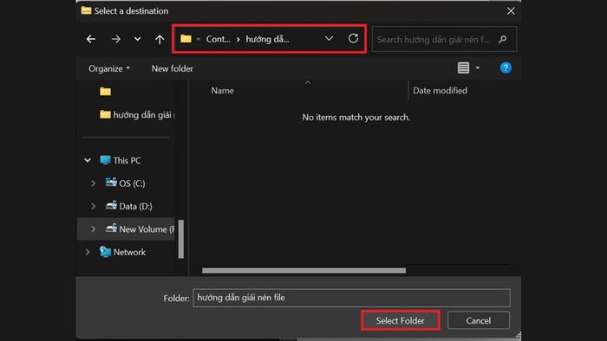
Task: Click the 'hướng dẫ...' breadcrumb segment
Action: coord(267,39)
